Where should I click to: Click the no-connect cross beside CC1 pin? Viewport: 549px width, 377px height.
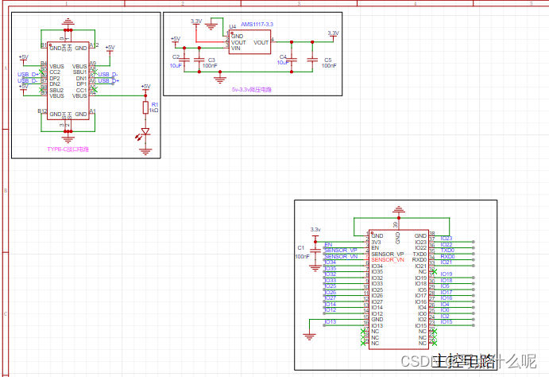point(95,90)
